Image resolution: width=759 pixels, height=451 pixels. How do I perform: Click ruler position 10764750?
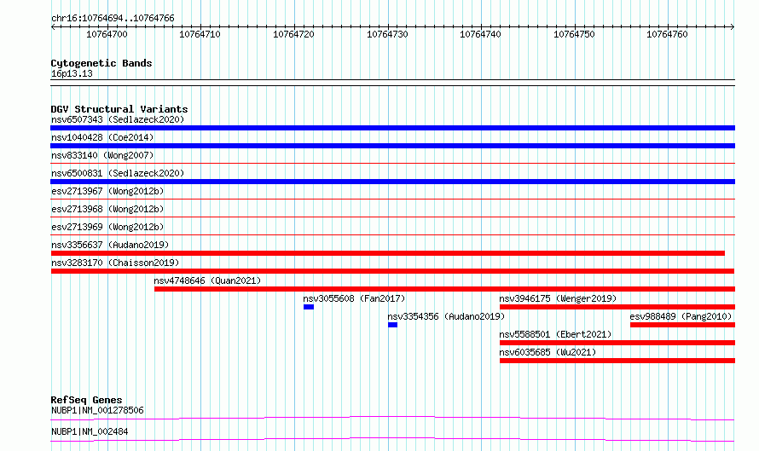(574, 34)
